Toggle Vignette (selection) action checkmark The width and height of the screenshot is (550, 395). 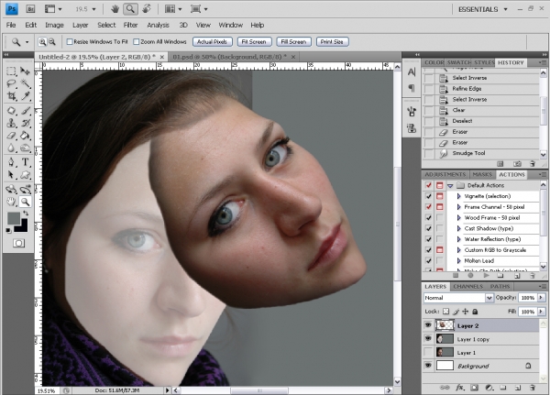[428, 196]
